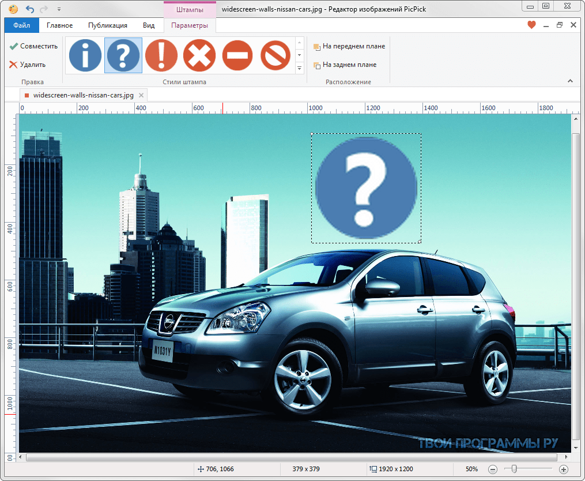585x481 pixels.
Task: Click the horizontal ruler at 800
Action: 256,108
